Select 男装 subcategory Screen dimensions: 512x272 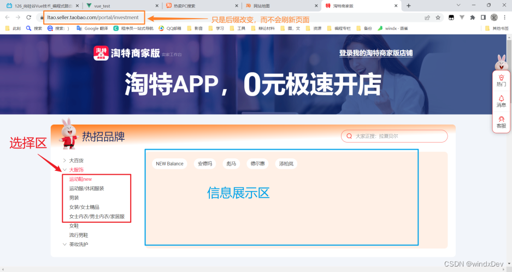point(74,198)
